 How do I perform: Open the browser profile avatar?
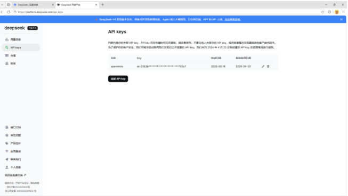pyautogui.click(x=337, y=12)
